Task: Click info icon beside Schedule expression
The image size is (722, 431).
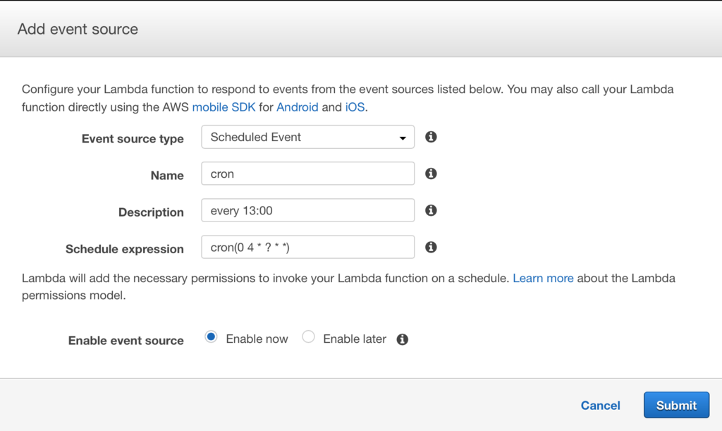Action: [x=431, y=247]
